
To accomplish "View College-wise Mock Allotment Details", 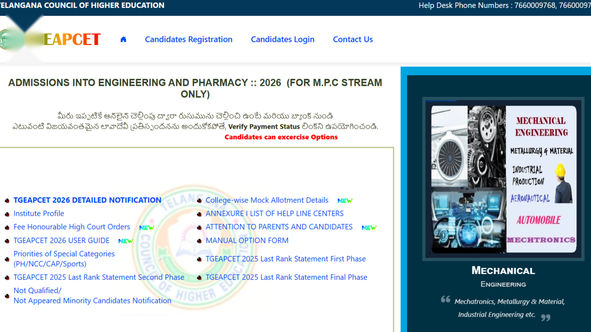I will 267,200.
